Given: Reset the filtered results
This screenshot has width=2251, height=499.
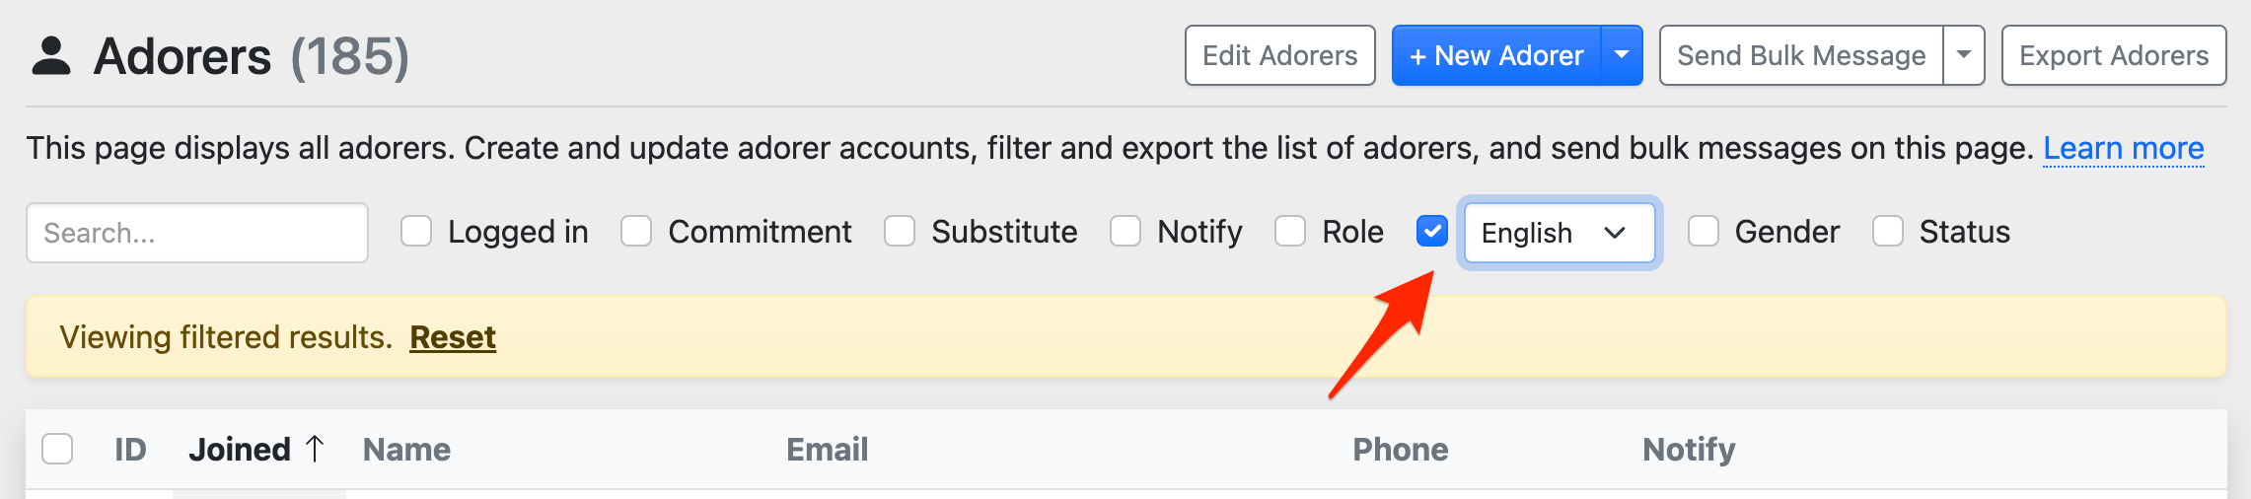Looking at the screenshot, I should 453,337.
